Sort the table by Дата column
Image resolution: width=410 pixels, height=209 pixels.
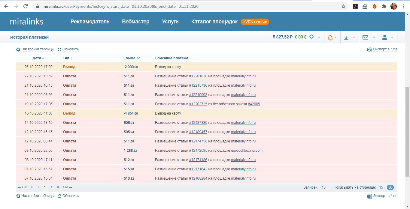38,58
